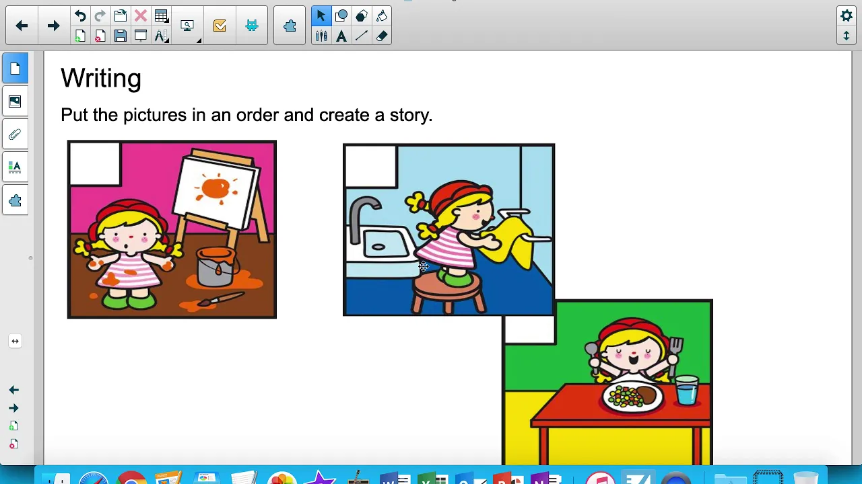The height and width of the screenshot is (484, 862).
Task: Save the file with the floppy disk icon
Action: pyautogui.click(x=121, y=36)
